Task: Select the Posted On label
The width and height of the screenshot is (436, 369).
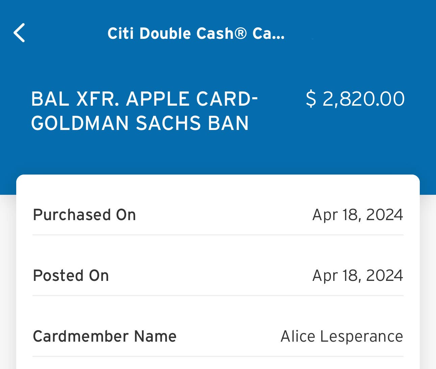Action: [x=71, y=275]
